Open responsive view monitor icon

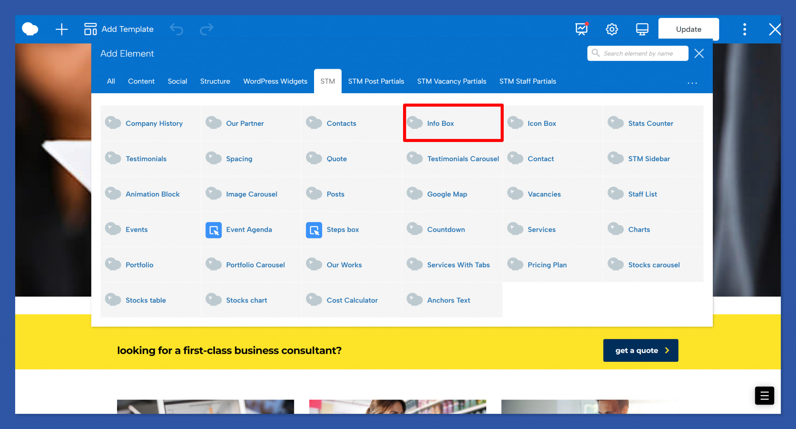[642, 29]
